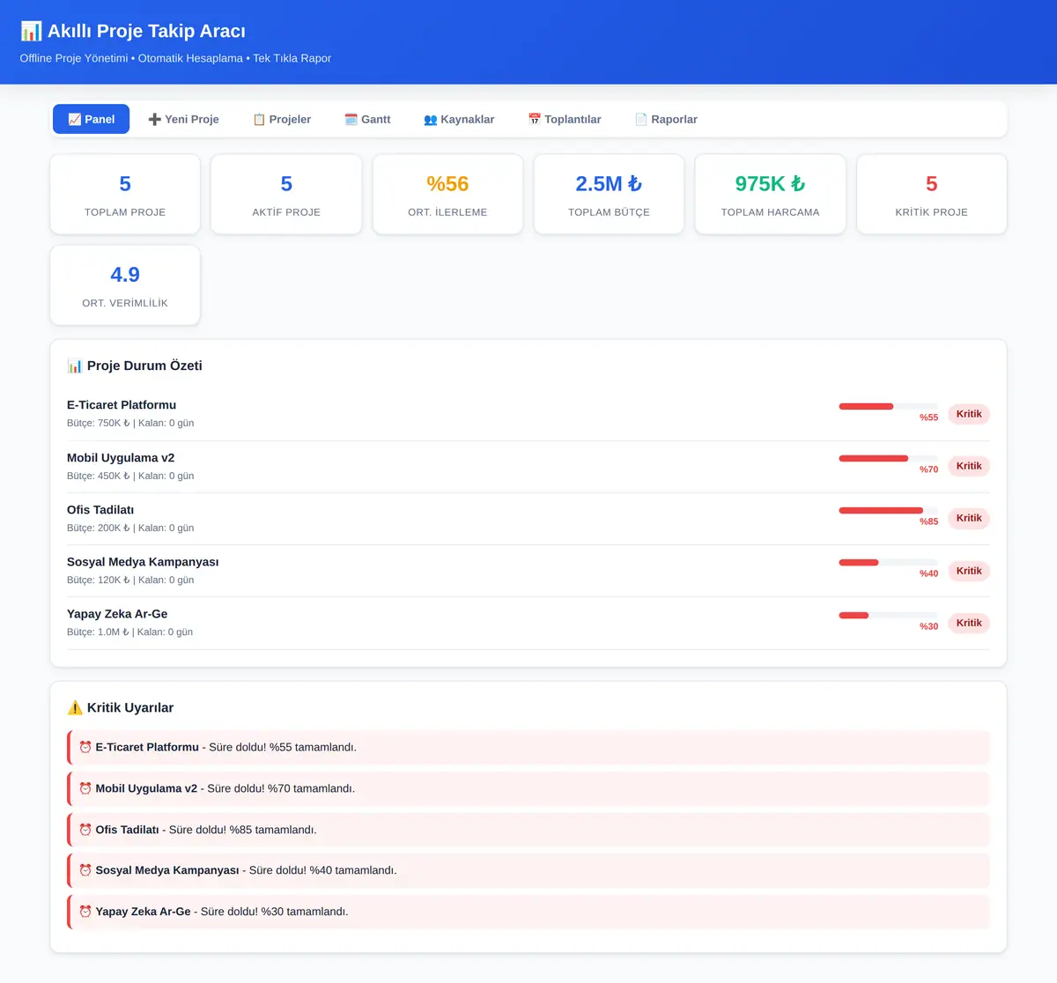
Task: Click the alarm clock icon in Ofis Tadilatı alert
Action: [85, 830]
